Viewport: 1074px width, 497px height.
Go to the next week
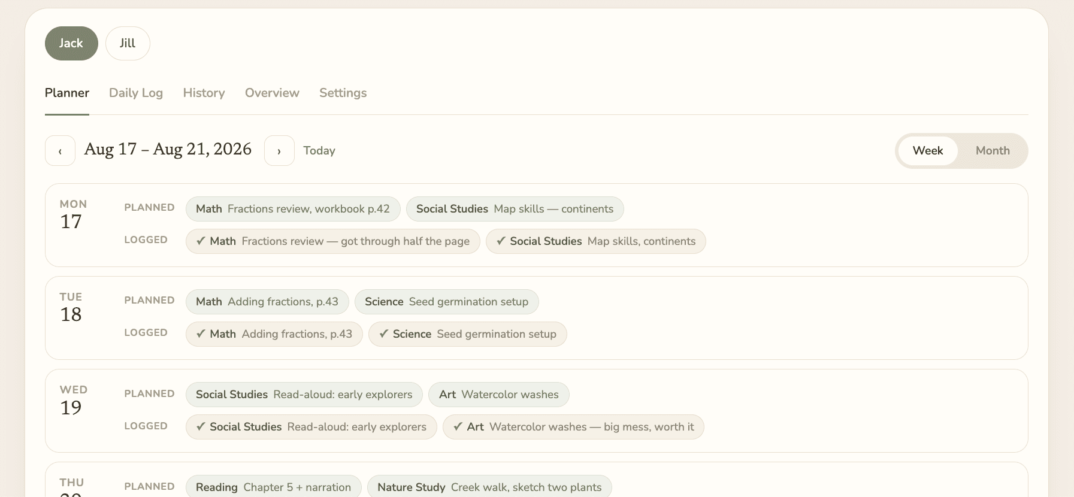tap(279, 150)
